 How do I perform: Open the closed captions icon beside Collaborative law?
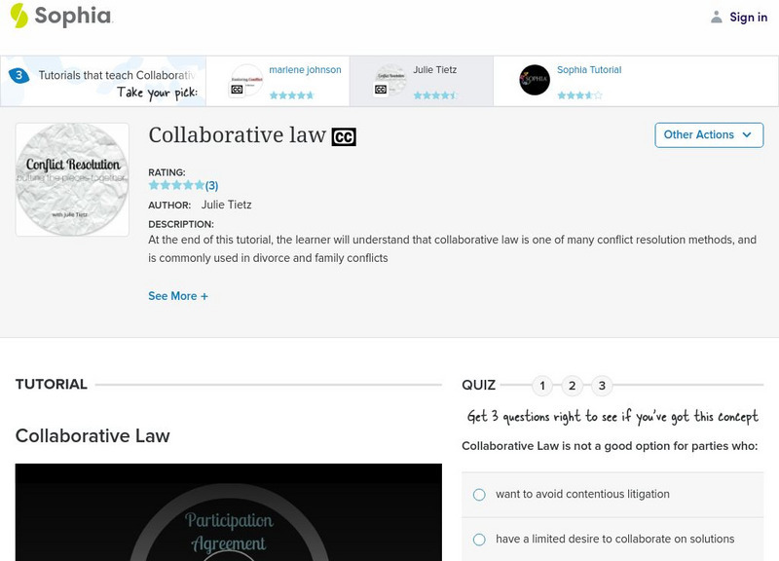pos(344,135)
